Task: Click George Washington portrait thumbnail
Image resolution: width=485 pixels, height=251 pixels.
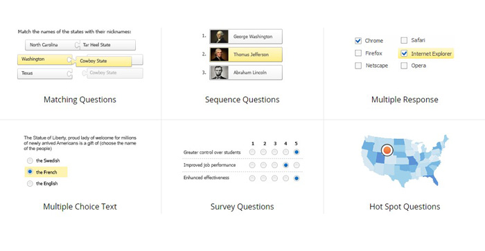Action: (220, 37)
